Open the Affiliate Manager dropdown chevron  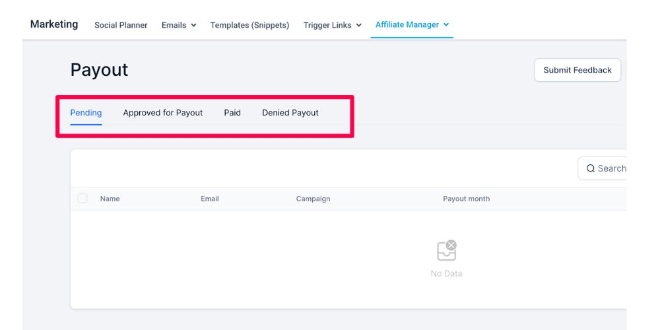(446, 24)
